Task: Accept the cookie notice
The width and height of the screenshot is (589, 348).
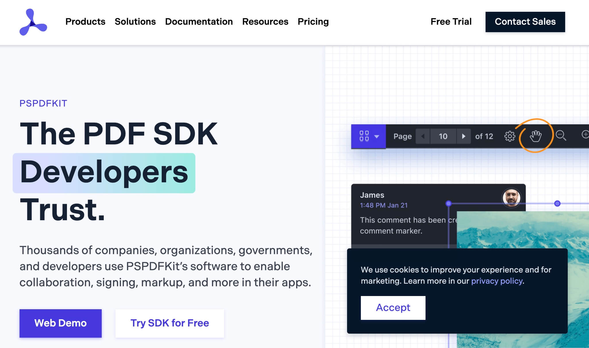Action: [x=393, y=308]
